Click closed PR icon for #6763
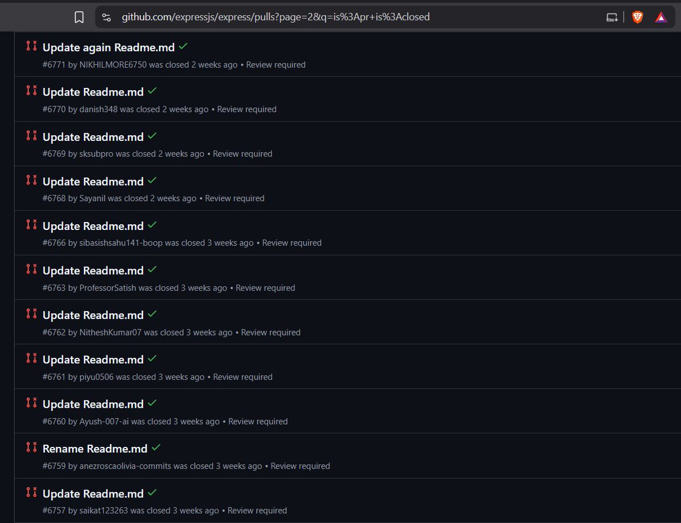Viewport: 681px width, 523px height. (32, 269)
